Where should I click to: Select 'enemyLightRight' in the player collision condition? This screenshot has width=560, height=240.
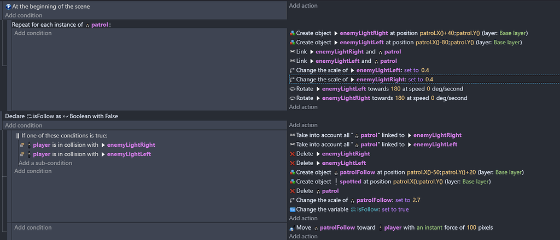[x=131, y=145]
